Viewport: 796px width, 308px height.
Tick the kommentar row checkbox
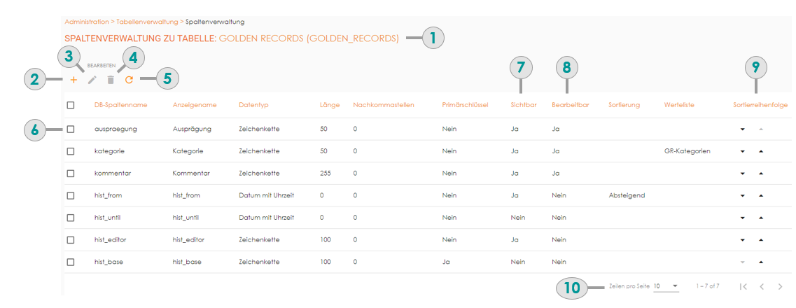(x=71, y=174)
